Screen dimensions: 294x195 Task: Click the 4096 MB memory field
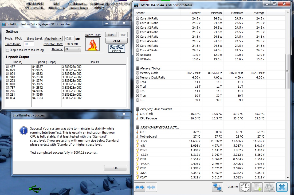[x=69, y=39]
